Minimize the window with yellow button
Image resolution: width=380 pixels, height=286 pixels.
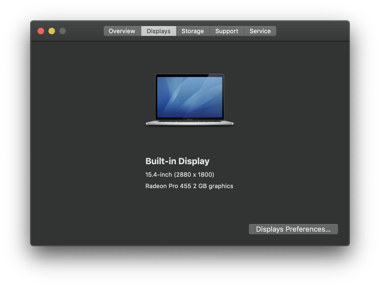tap(52, 31)
